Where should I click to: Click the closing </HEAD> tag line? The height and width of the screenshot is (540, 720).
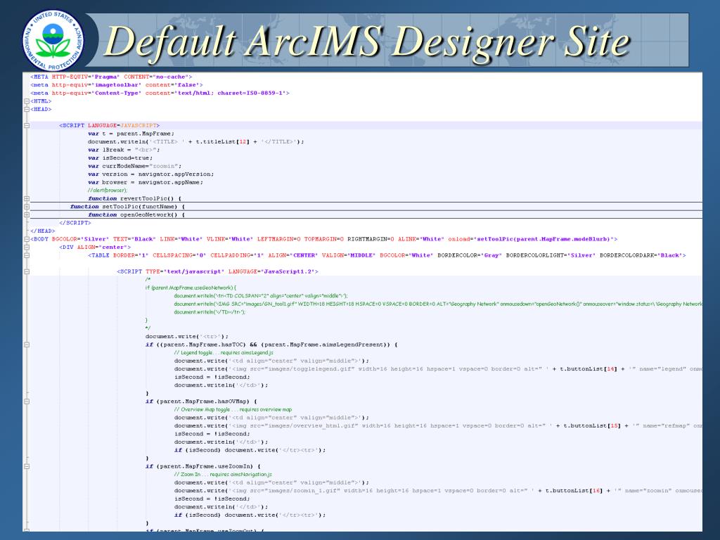click(43, 231)
